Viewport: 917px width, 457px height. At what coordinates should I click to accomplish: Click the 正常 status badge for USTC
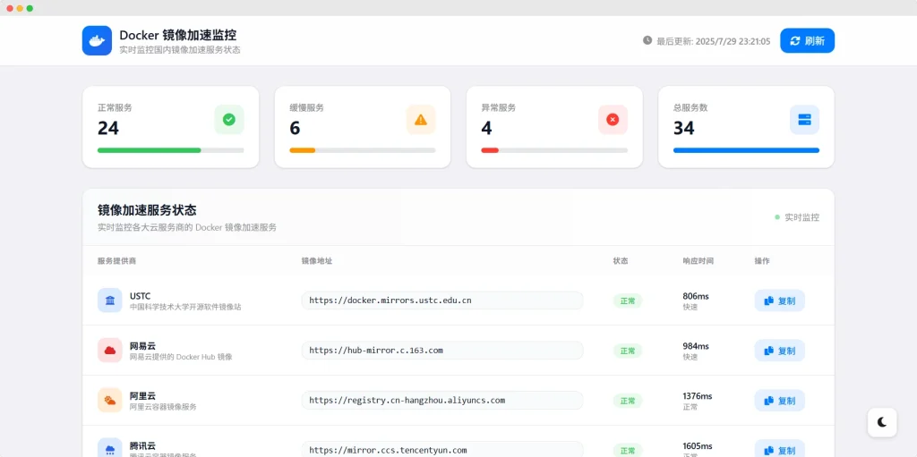628,301
